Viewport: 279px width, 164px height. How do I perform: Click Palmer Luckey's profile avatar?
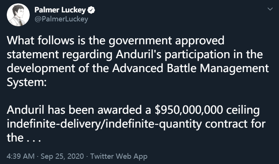pyautogui.click(x=18, y=15)
